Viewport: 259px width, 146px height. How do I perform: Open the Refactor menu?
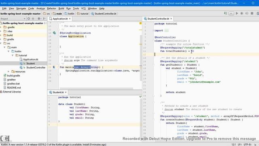51,9
